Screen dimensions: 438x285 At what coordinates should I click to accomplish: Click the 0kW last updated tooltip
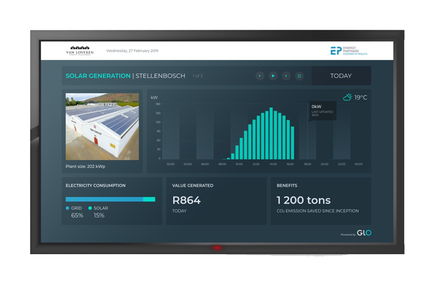pyautogui.click(x=323, y=111)
